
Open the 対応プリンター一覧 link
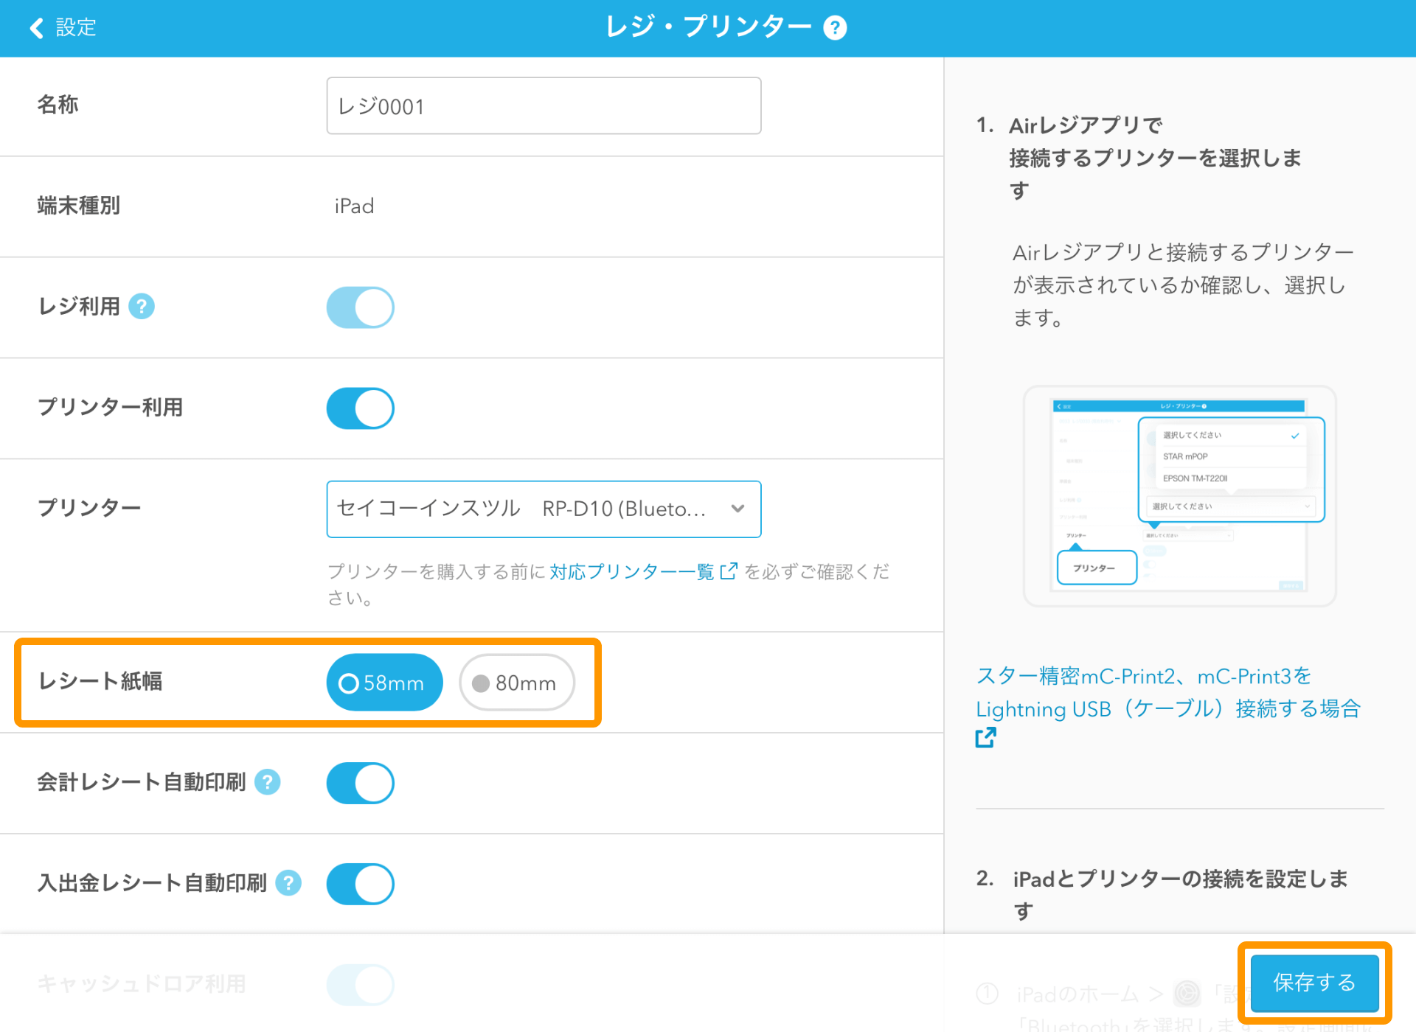coord(631,571)
